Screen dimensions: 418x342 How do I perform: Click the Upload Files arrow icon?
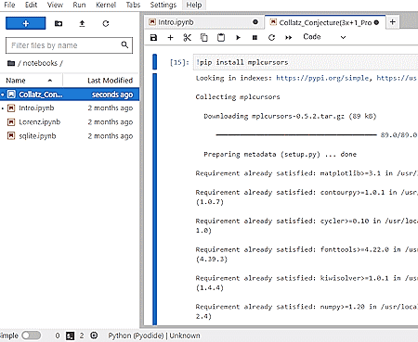point(82,23)
